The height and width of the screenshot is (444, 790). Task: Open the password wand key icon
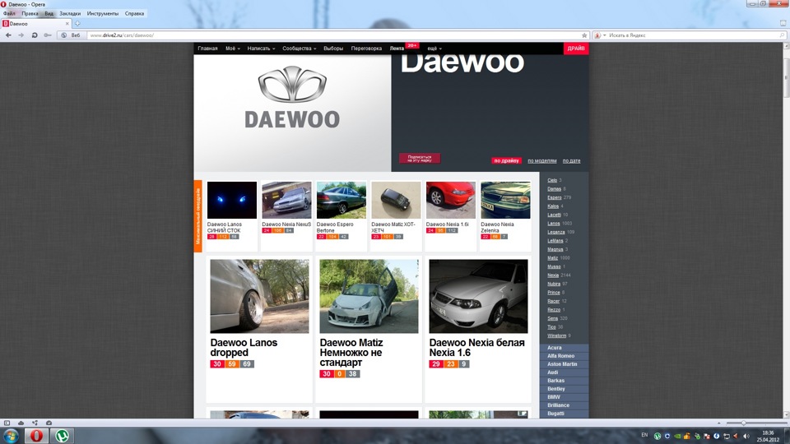coord(48,35)
